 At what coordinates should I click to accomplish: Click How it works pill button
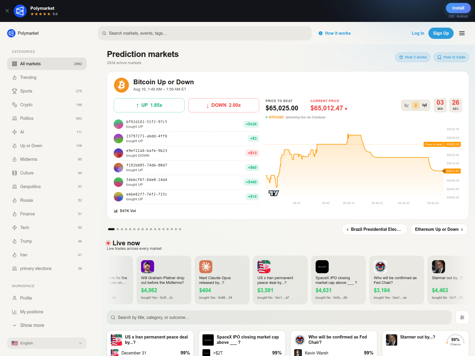point(413,57)
